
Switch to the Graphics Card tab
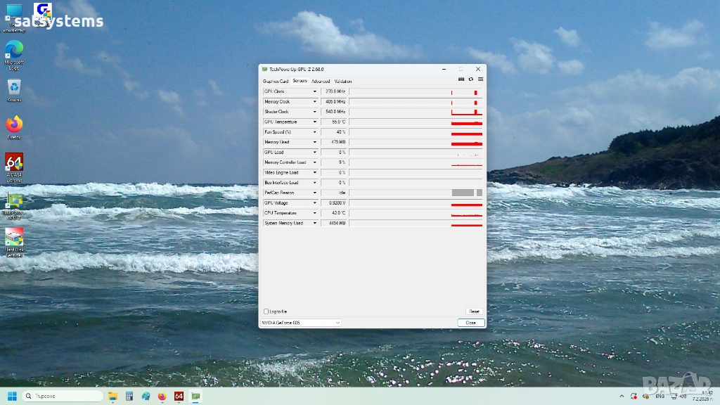click(276, 82)
